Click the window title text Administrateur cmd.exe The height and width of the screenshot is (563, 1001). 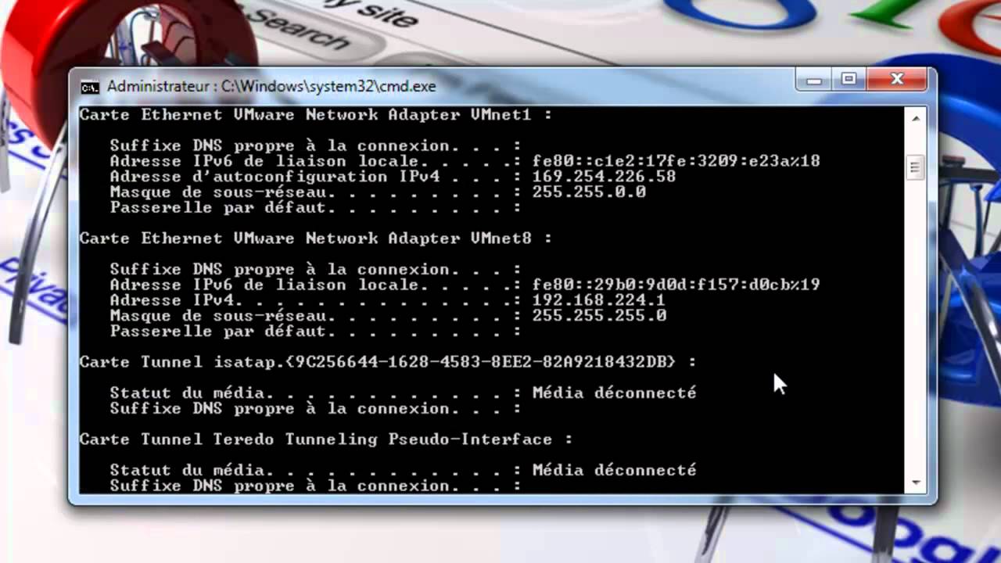point(271,86)
